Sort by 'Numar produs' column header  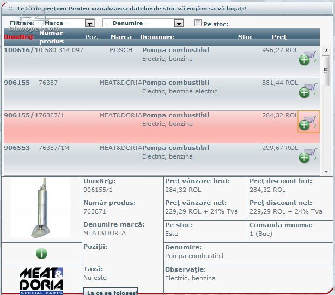click(x=51, y=37)
